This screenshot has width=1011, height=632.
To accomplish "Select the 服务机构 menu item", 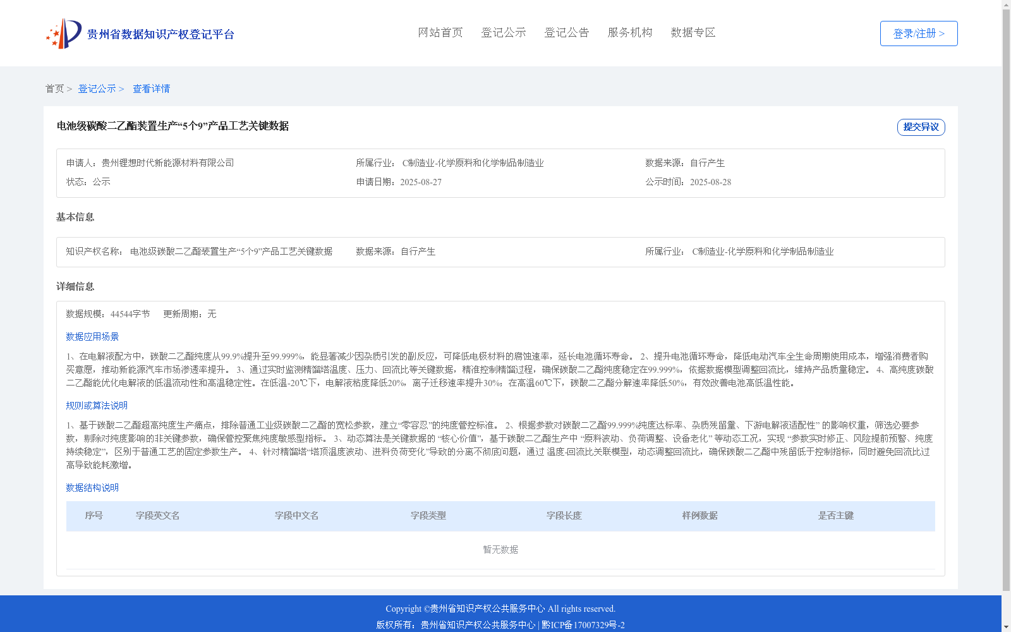I will point(630,32).
